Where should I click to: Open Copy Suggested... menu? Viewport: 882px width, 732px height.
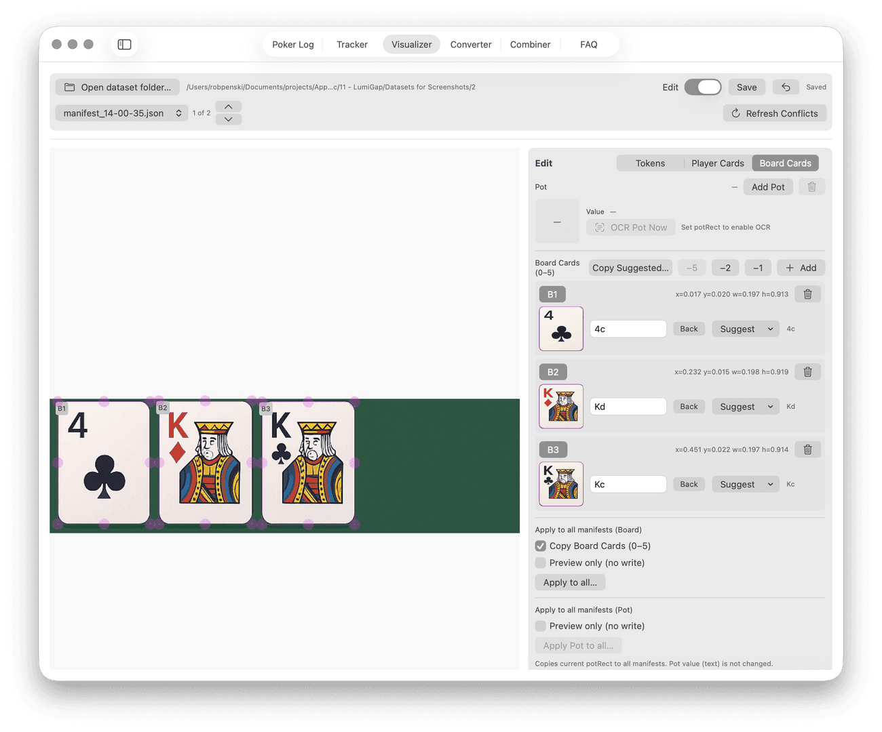tap(630, 268)
